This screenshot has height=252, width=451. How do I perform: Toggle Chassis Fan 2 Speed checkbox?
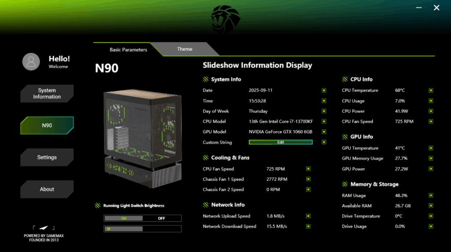pos(308,189)
